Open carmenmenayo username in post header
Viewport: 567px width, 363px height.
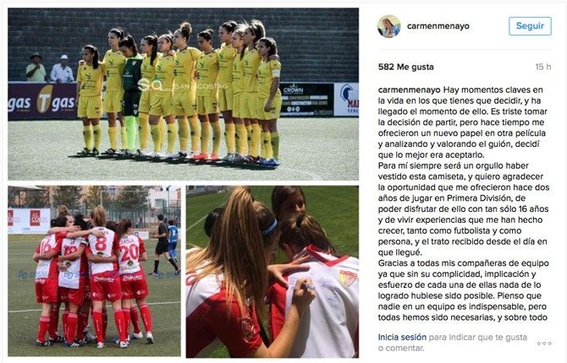click(438, 26)
